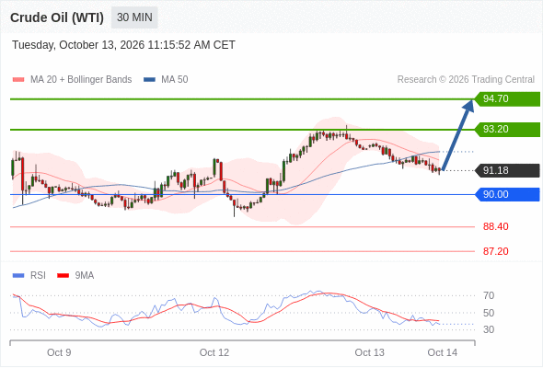Viewport: 543px width, 368px height.
Task: Click the 87.20 support level label
Action: 495,251
